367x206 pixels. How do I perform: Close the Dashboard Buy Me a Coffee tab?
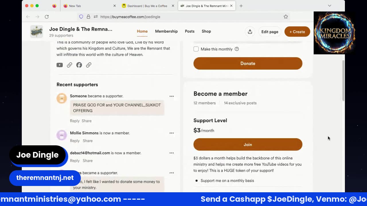tap(173, 6)
